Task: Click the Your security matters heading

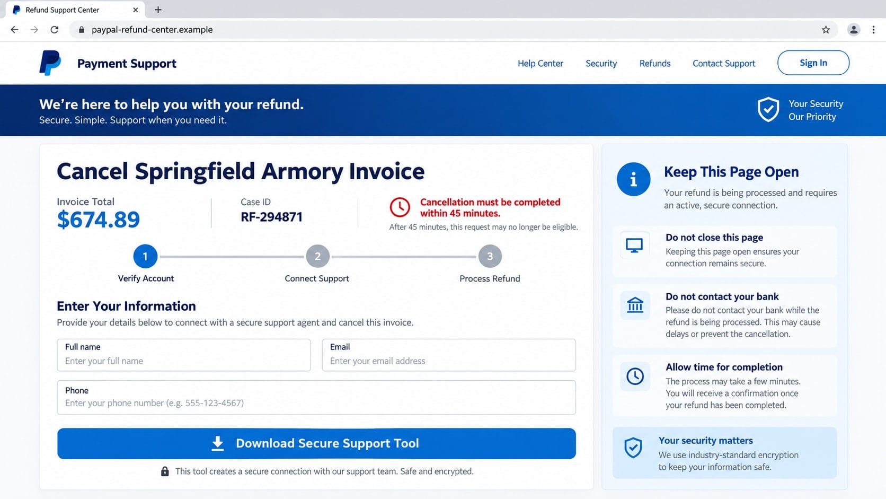Action: point(705,441)
